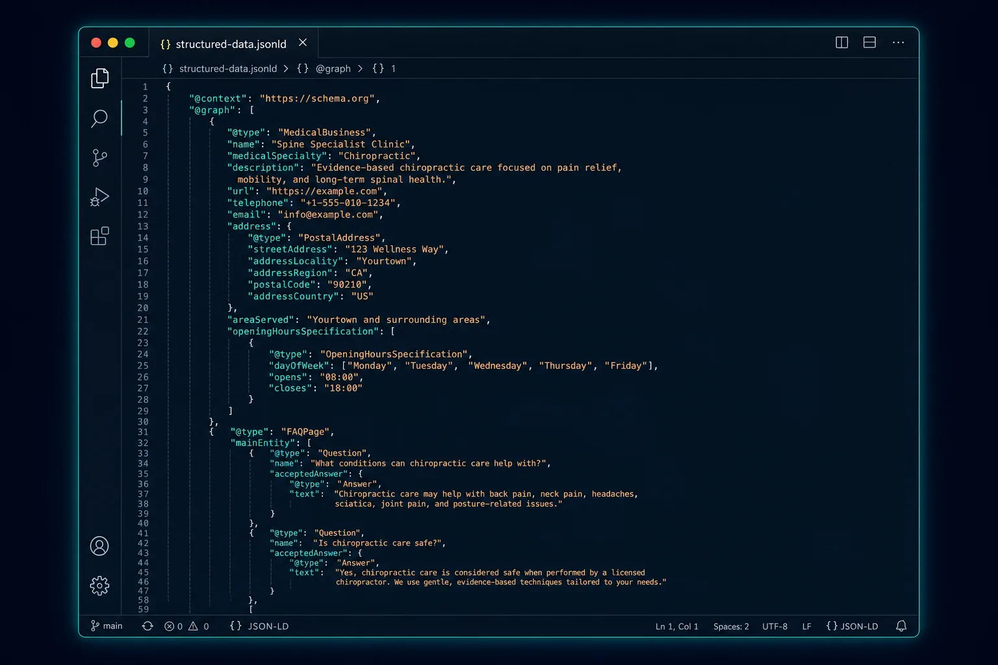Click the "Chiropractic" value
Viewport: 998px width, 665px height.
(x=377, y=156)
